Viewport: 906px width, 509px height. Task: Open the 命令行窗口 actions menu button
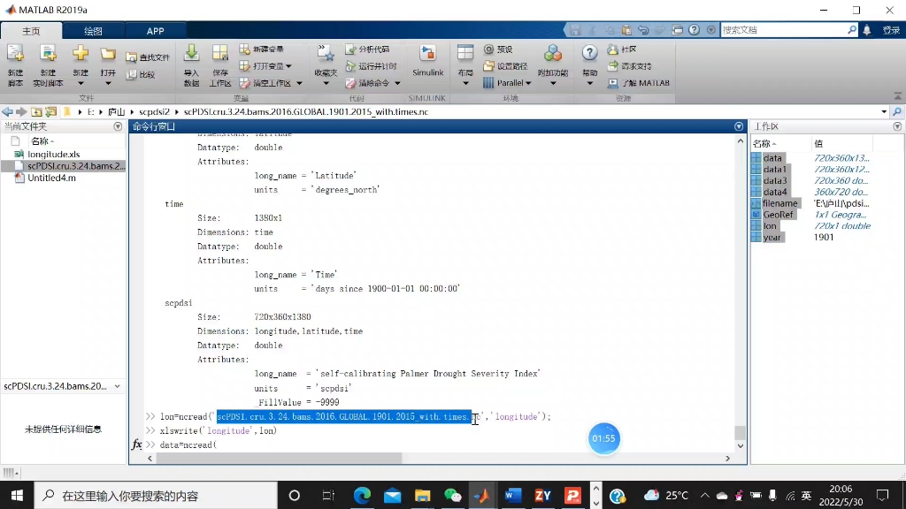(739, 126)
